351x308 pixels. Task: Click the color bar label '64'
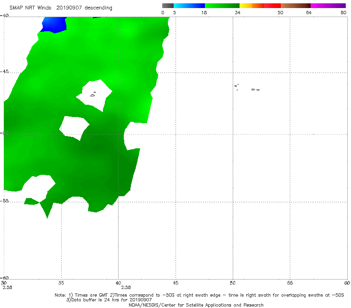309,12
